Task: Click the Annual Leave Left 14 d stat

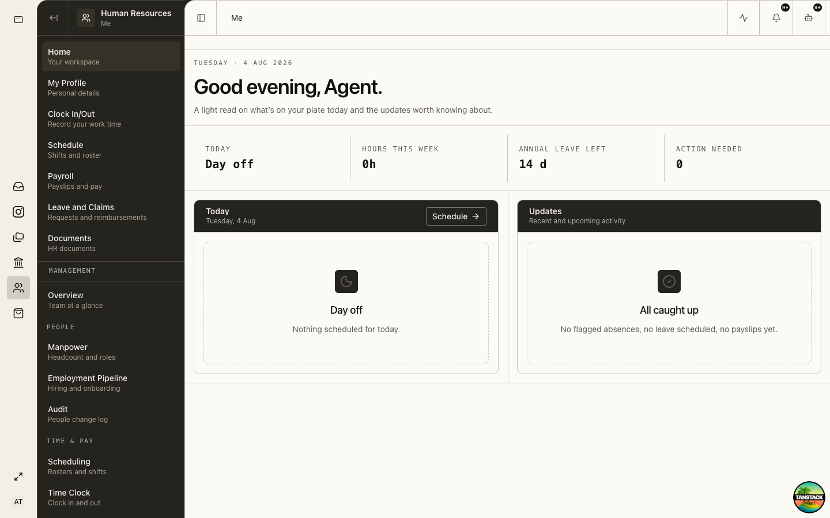Action: click(x=586, y=158)
